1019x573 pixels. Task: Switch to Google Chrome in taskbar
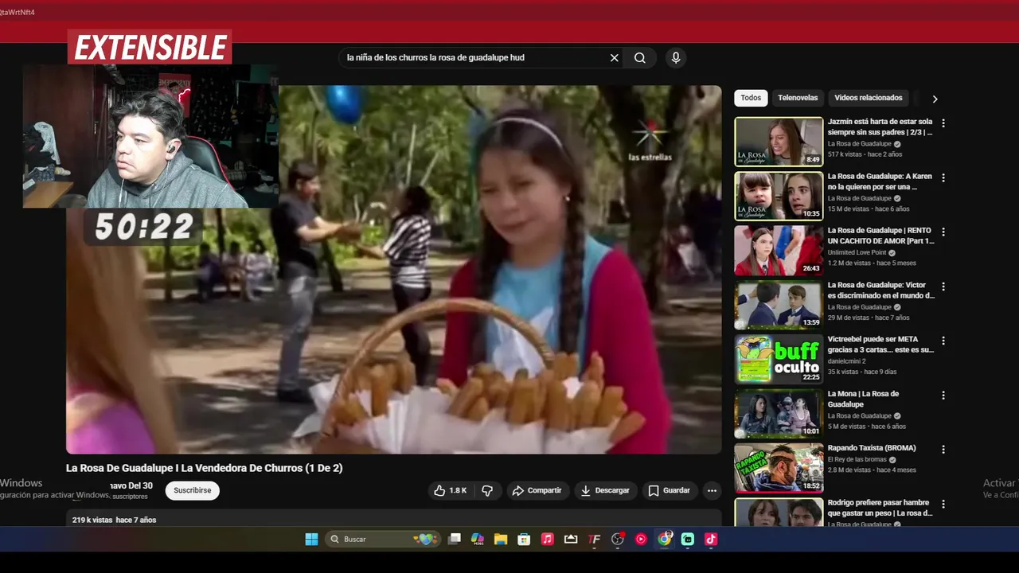pos(664,540)
